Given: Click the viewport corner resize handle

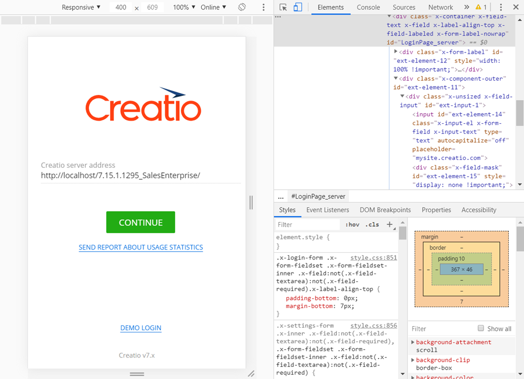Looking at the screenshot, I should 251,374.
